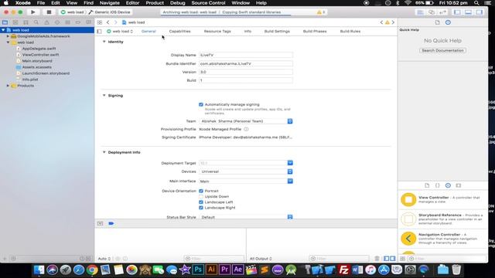
Task: Collapse the Identity section
Action: [x=104, y=42]
